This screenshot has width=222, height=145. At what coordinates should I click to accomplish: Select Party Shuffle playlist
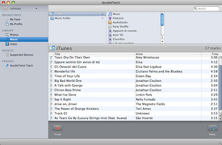click(x=121, y=27)
